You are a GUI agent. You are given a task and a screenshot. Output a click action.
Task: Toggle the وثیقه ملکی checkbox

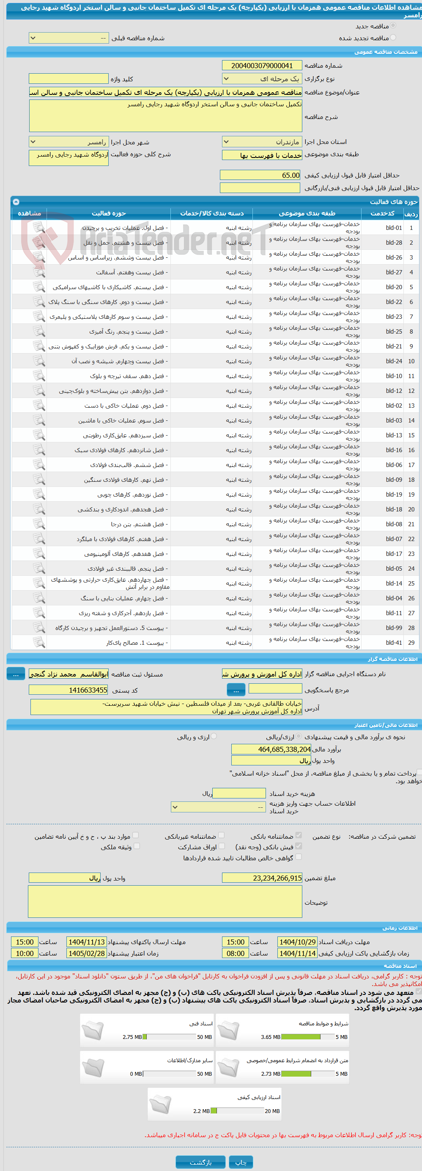click(137, 846)
